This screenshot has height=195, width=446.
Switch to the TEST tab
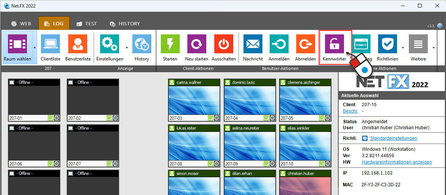pos(87,24)
